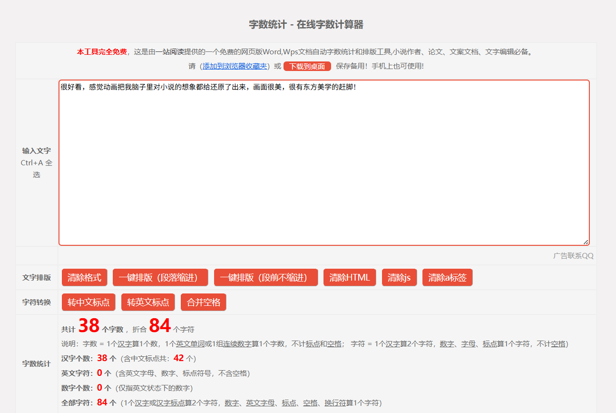Click the 英文字符 label
Viewport: 616px width, 413px height.
78,373
